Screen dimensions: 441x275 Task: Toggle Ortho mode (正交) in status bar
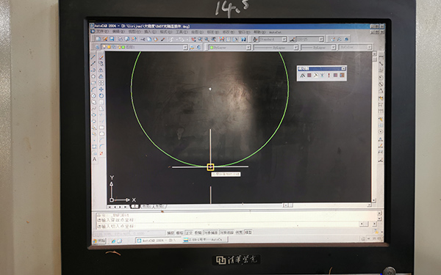coord(189,232)
